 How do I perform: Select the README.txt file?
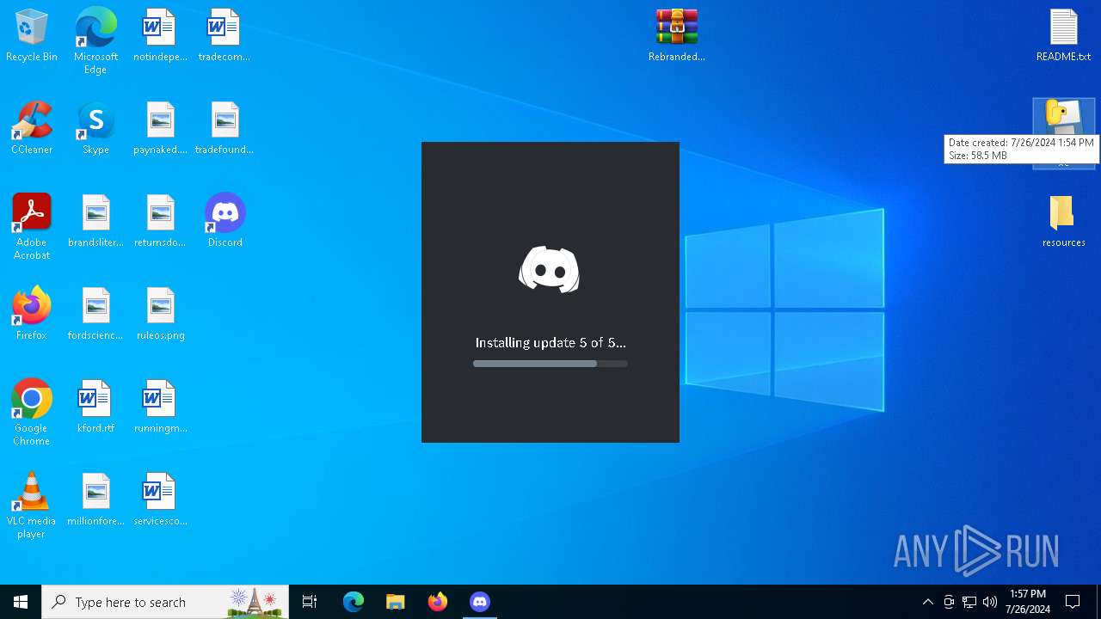(1063, 36)
